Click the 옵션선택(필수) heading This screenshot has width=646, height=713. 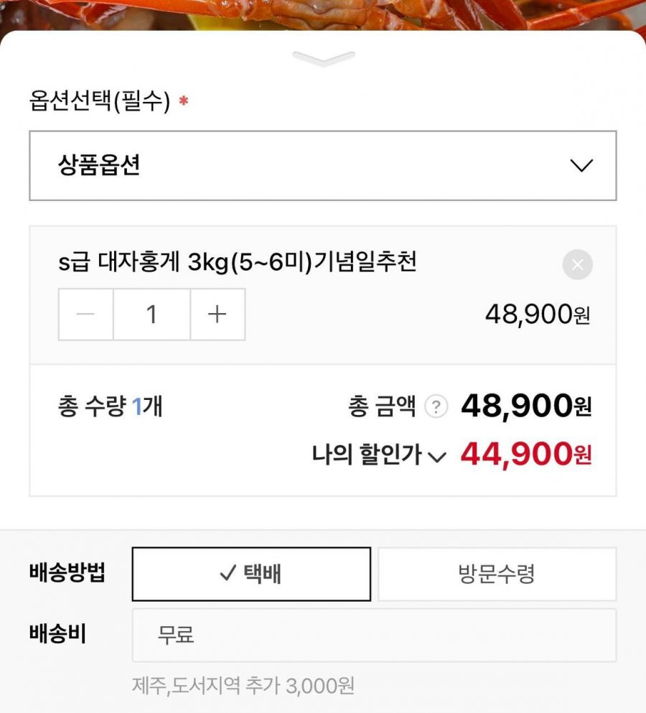click(100, 101)
